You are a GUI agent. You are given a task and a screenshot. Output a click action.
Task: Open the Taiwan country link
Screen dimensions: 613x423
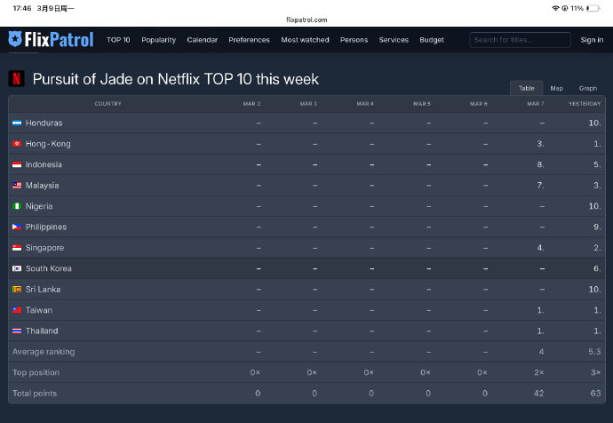(39, 310)
